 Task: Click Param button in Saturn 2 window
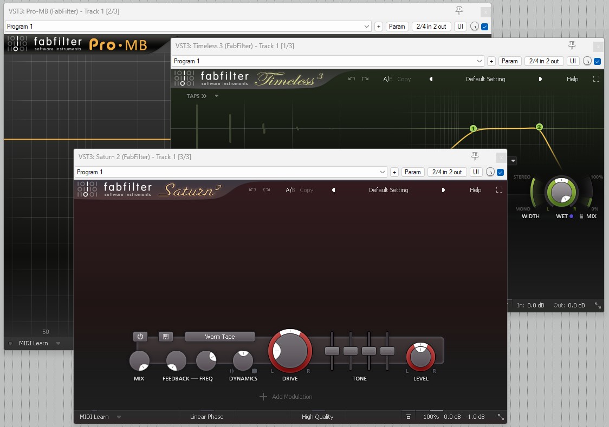click(x=412, y=172)
